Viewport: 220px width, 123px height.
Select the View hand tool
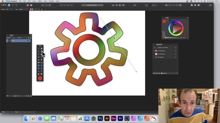[38, 74]
